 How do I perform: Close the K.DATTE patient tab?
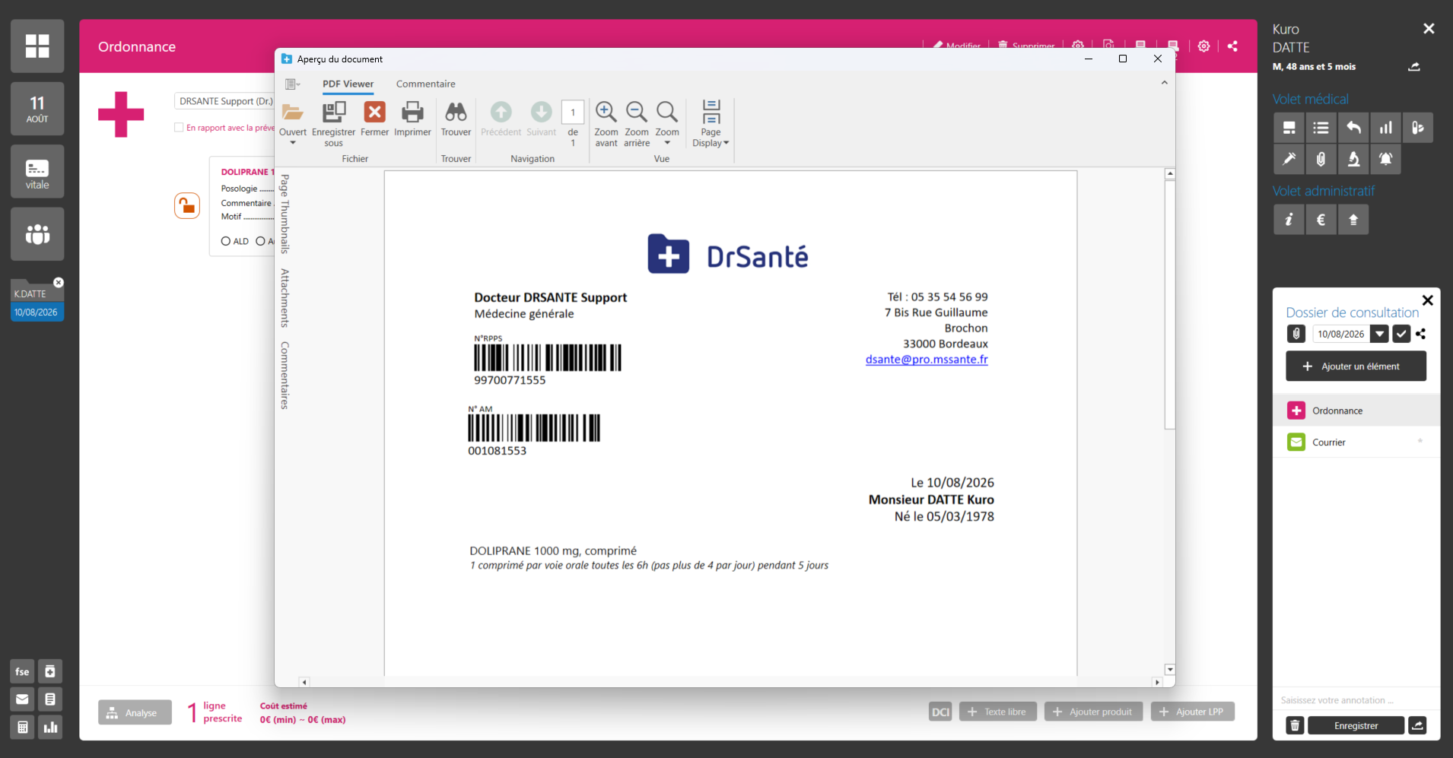click(x=59, y=282)
